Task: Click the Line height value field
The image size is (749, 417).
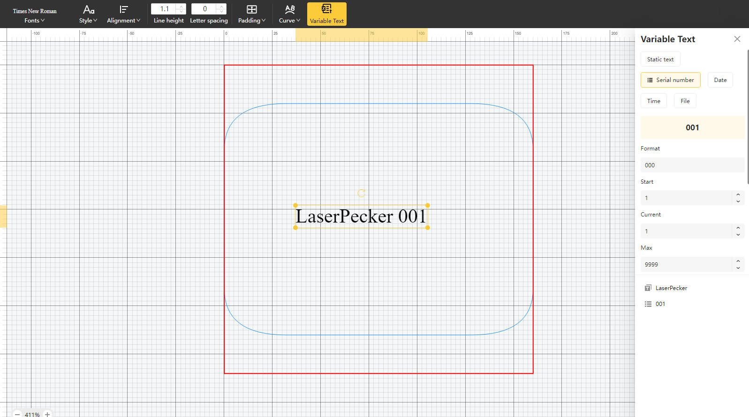Action: point(164,9)
